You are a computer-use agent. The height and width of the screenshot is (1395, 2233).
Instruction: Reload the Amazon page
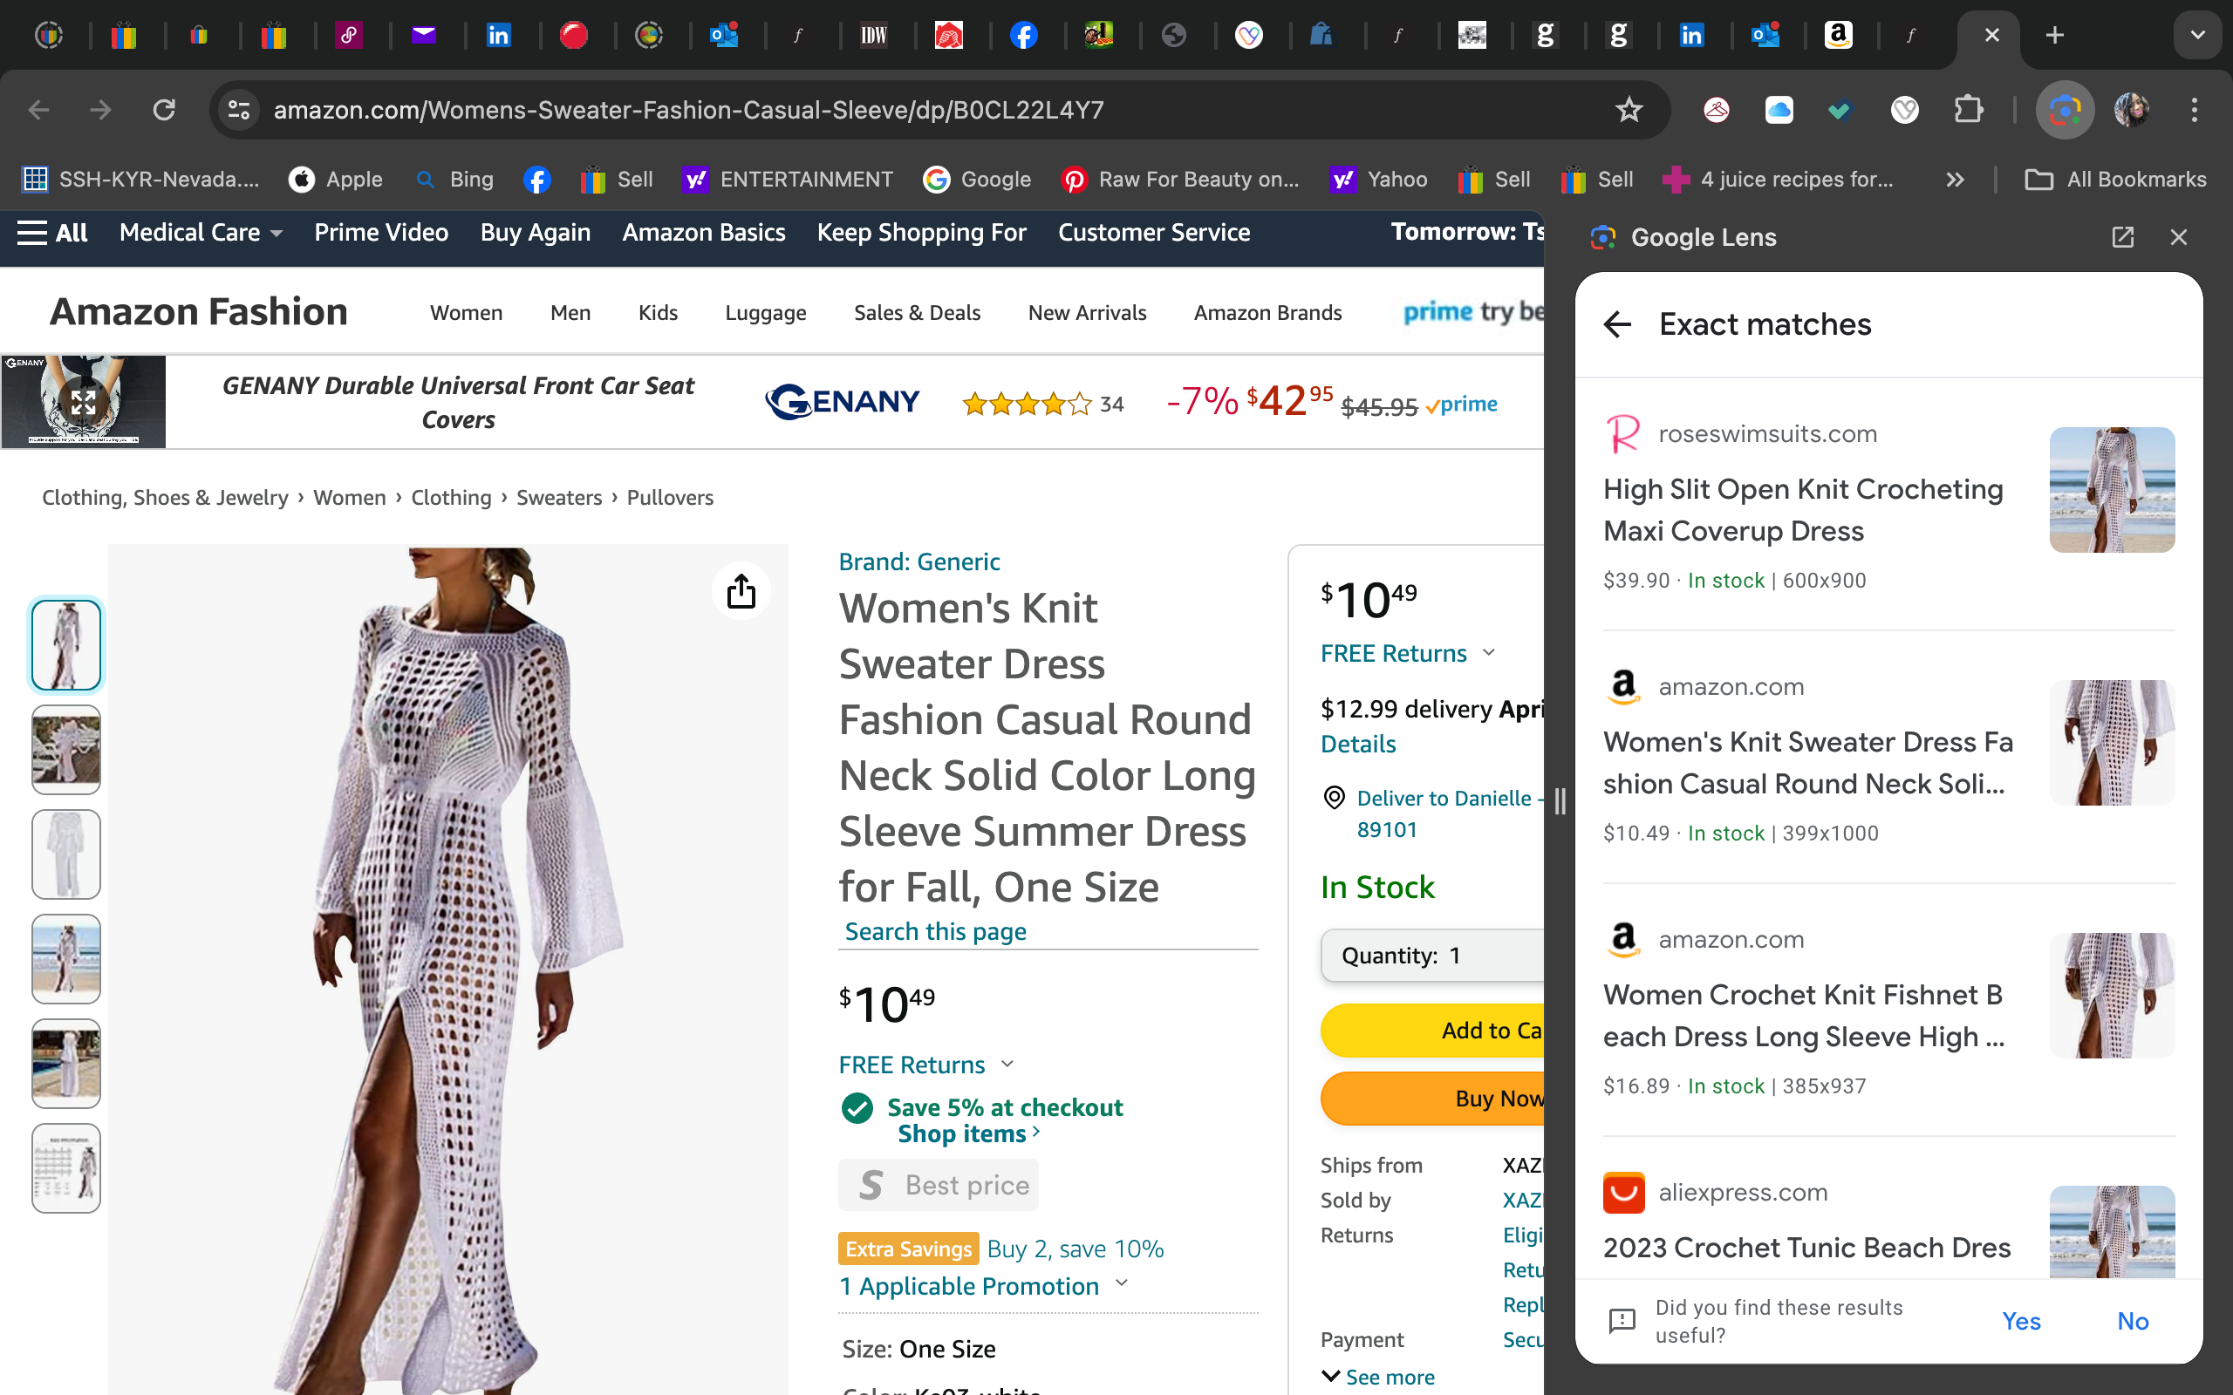[164, 110]
